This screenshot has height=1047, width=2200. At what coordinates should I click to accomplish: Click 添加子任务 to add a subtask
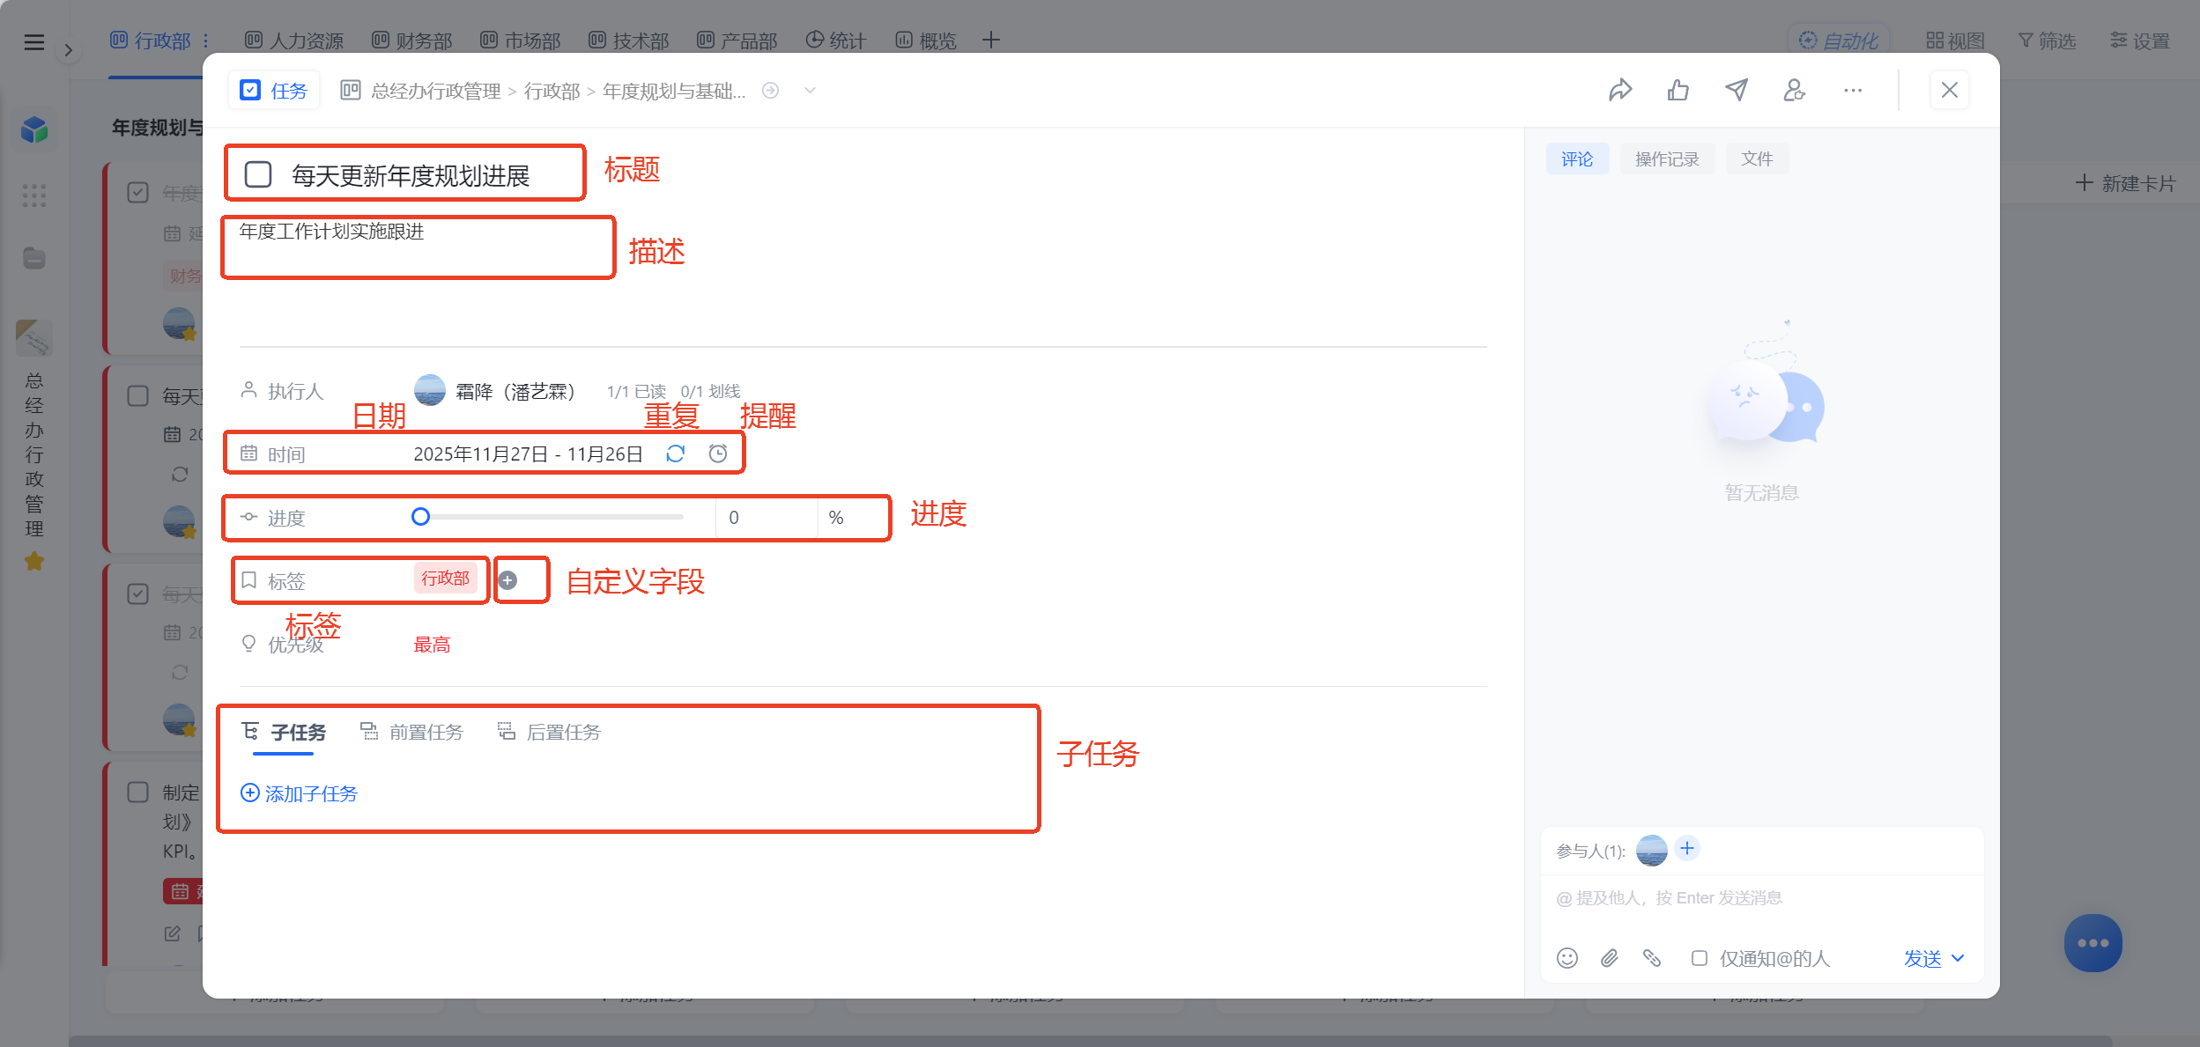(300, 793)
